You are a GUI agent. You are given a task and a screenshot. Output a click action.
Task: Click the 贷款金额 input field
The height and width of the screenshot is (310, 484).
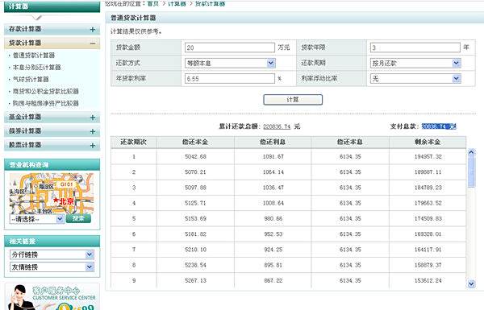[x=230, y=48]
